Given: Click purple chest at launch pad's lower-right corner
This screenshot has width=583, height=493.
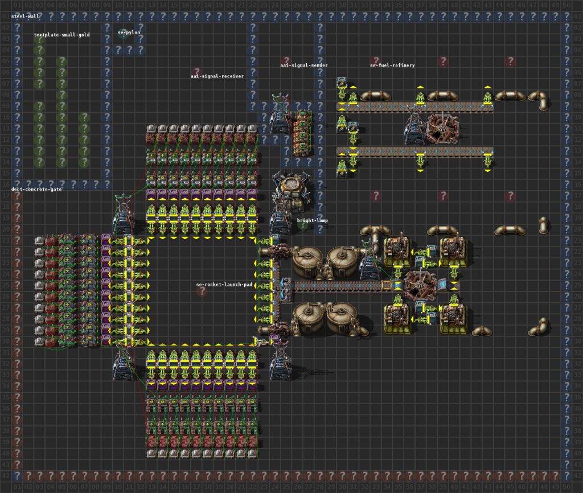Looking at the screenshot, I should tap(275, 339).
